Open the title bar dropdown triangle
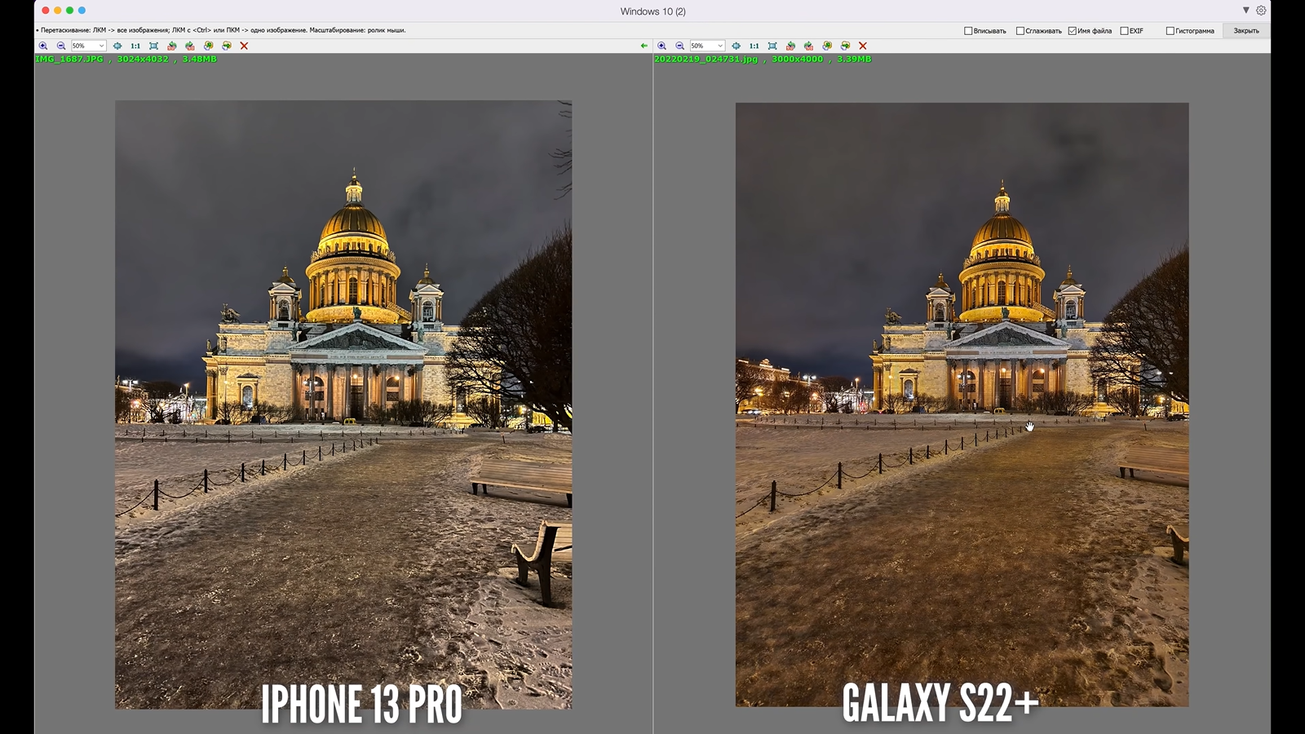The height and width of the screenshot is (734, 1305). coord(1245,11)
